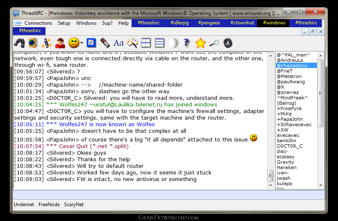The width and height of the screenshot is (338, 221).
Task: Select @^PAL_man^ in the nick list
Action: coord(293,55)
